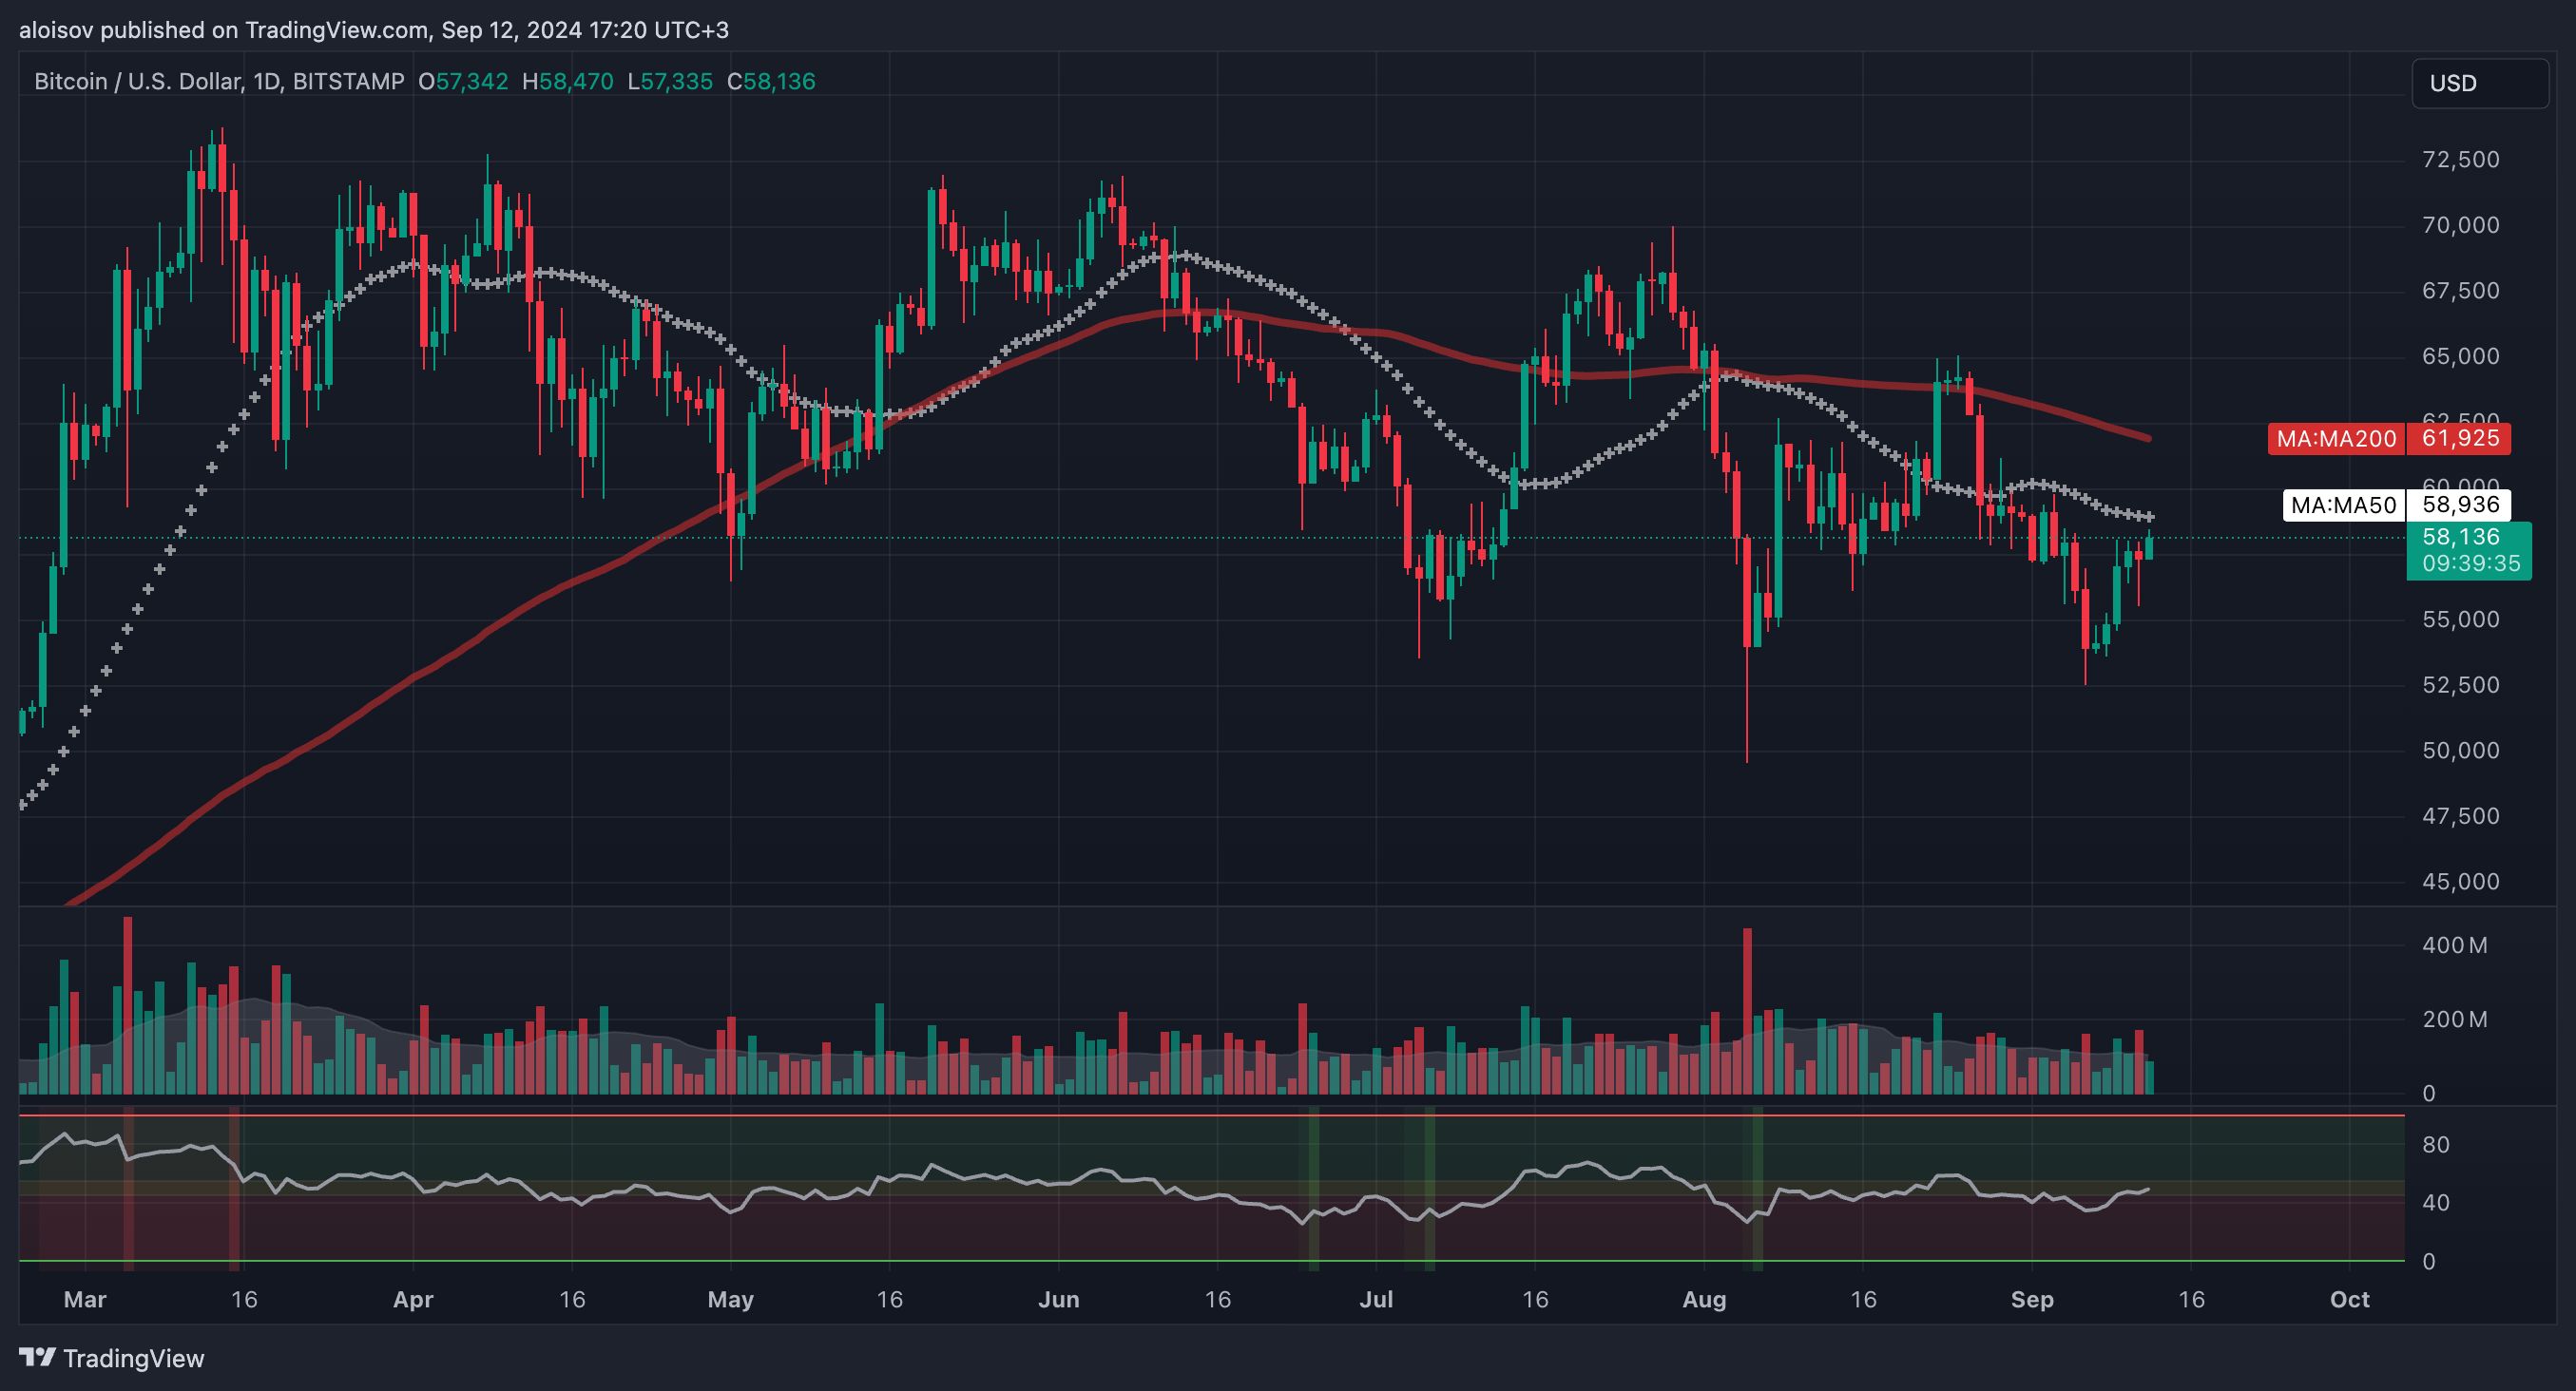
Task: Click the TradingView wordmark text at bottom
Action: (x=133, y=1358)
